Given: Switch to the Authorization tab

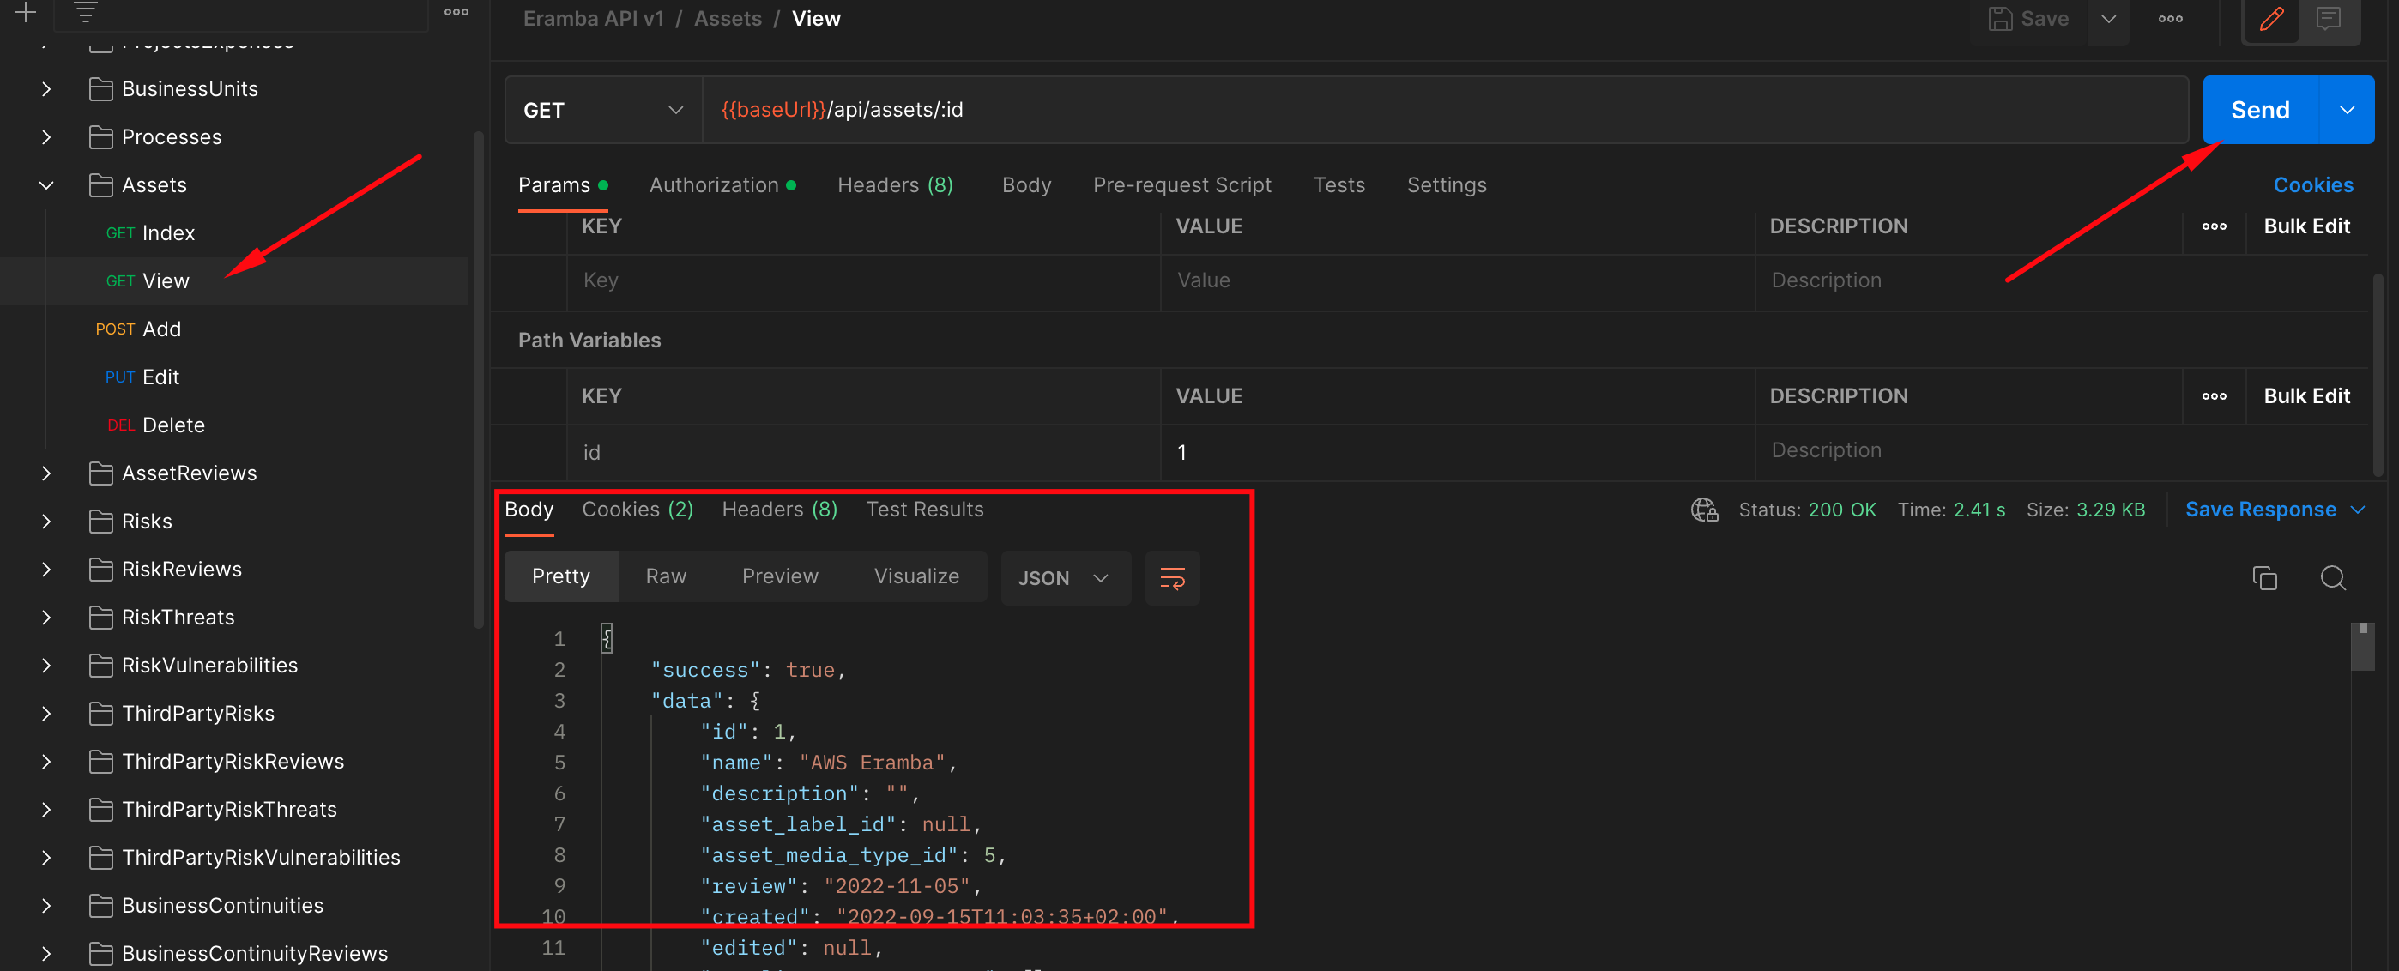Looking at the screenshot, I should click(722, 185).
